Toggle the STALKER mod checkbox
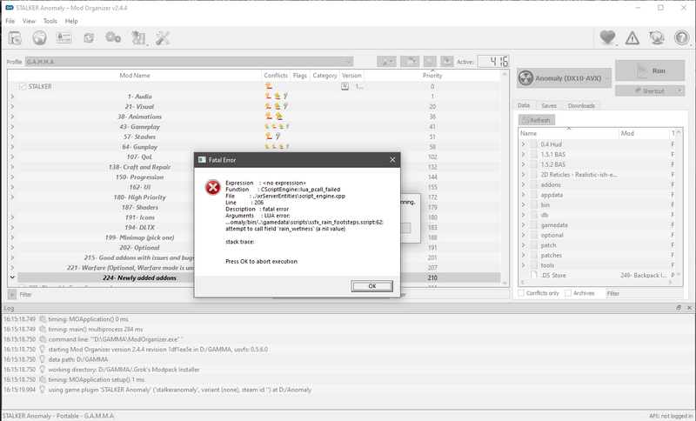 [x=23, y=86]
